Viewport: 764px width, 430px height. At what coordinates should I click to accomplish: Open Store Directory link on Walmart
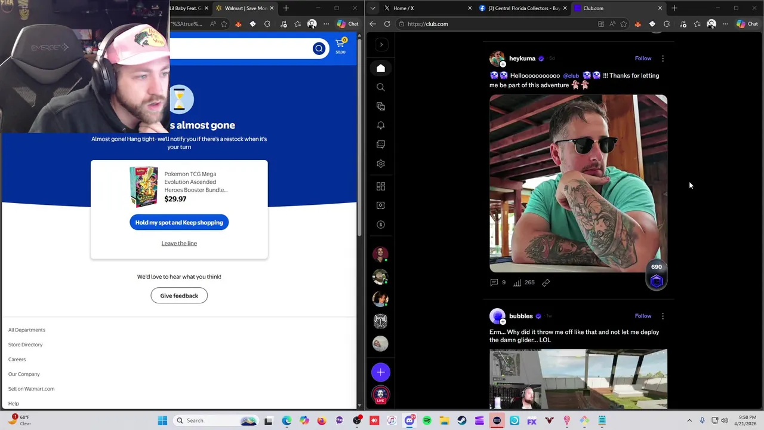pos(26,345)
